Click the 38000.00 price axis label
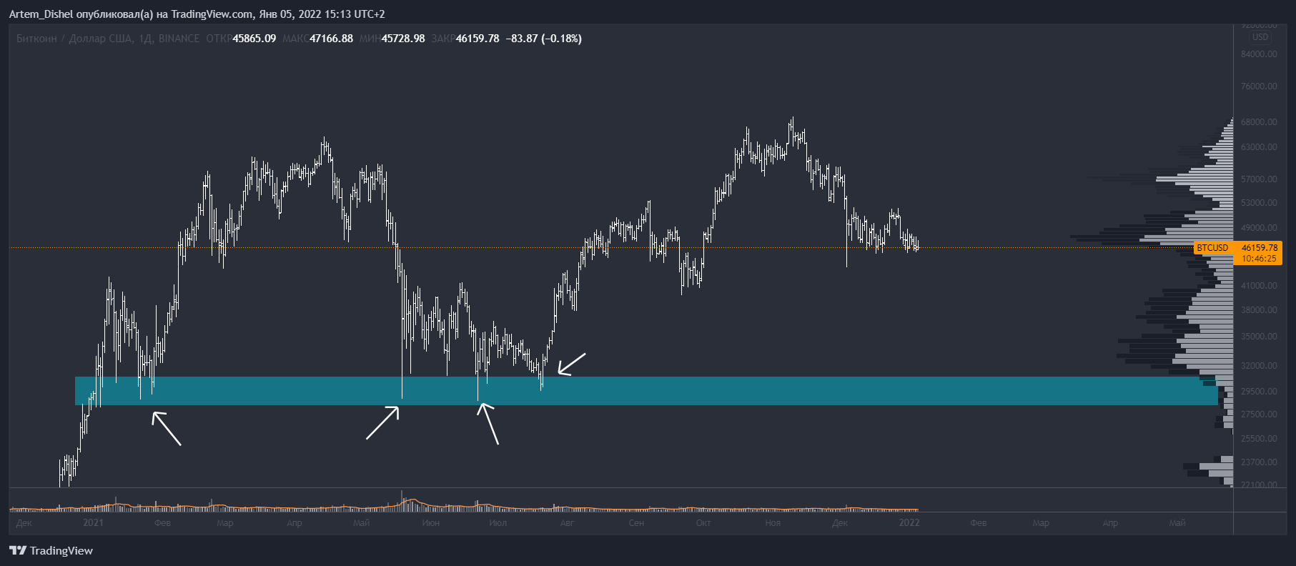 pos(1259,310)
